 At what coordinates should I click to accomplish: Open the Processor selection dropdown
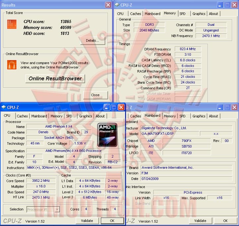(x=57, y=209)
